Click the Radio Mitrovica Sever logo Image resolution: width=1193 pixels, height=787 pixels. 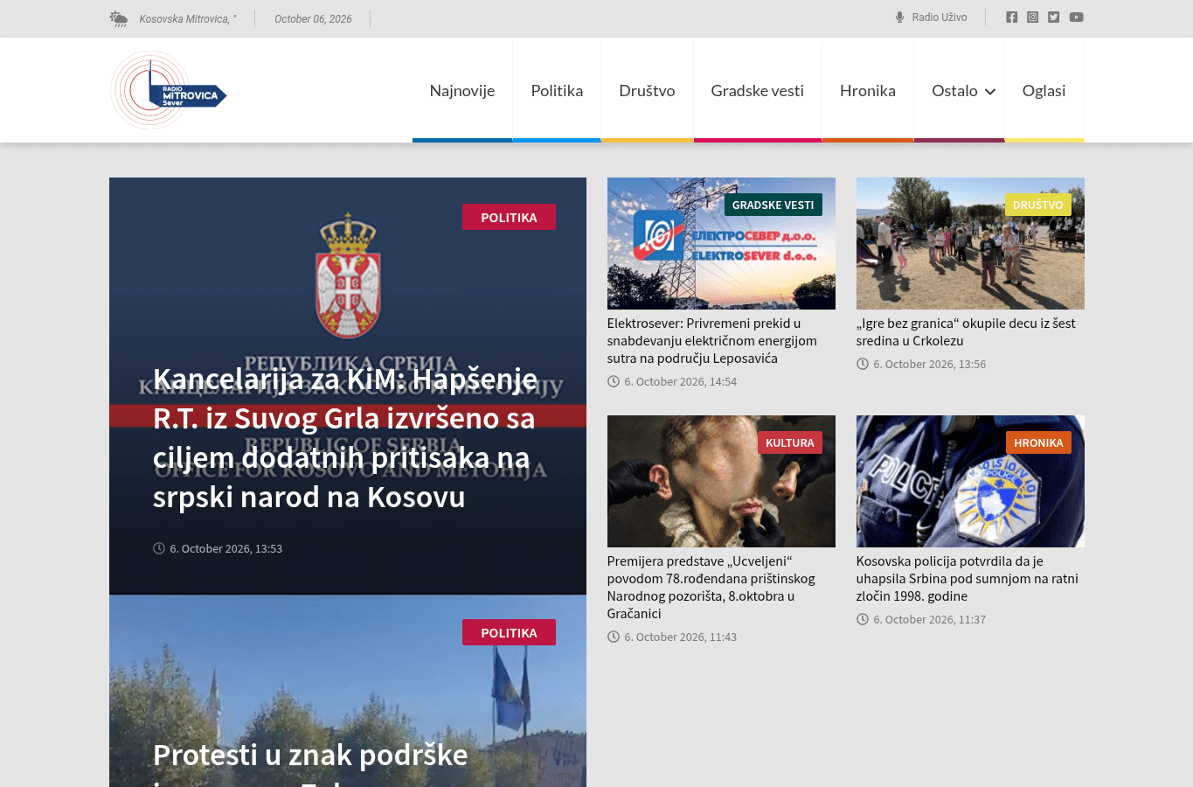(169, 90)
